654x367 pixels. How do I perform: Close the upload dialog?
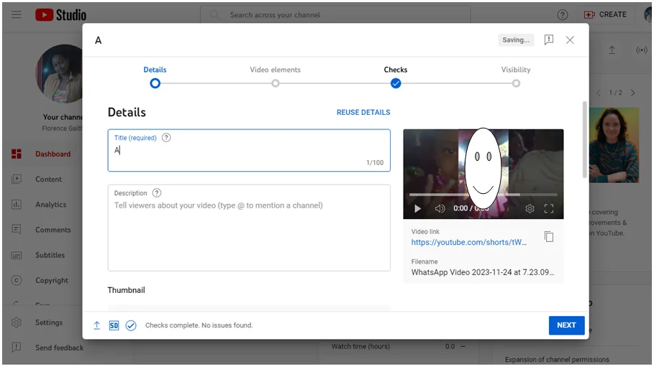coord(570,40)
